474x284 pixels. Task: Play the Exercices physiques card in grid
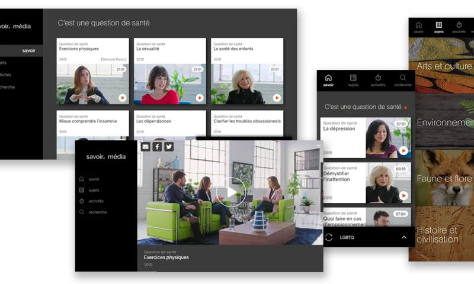pos(123,98)
